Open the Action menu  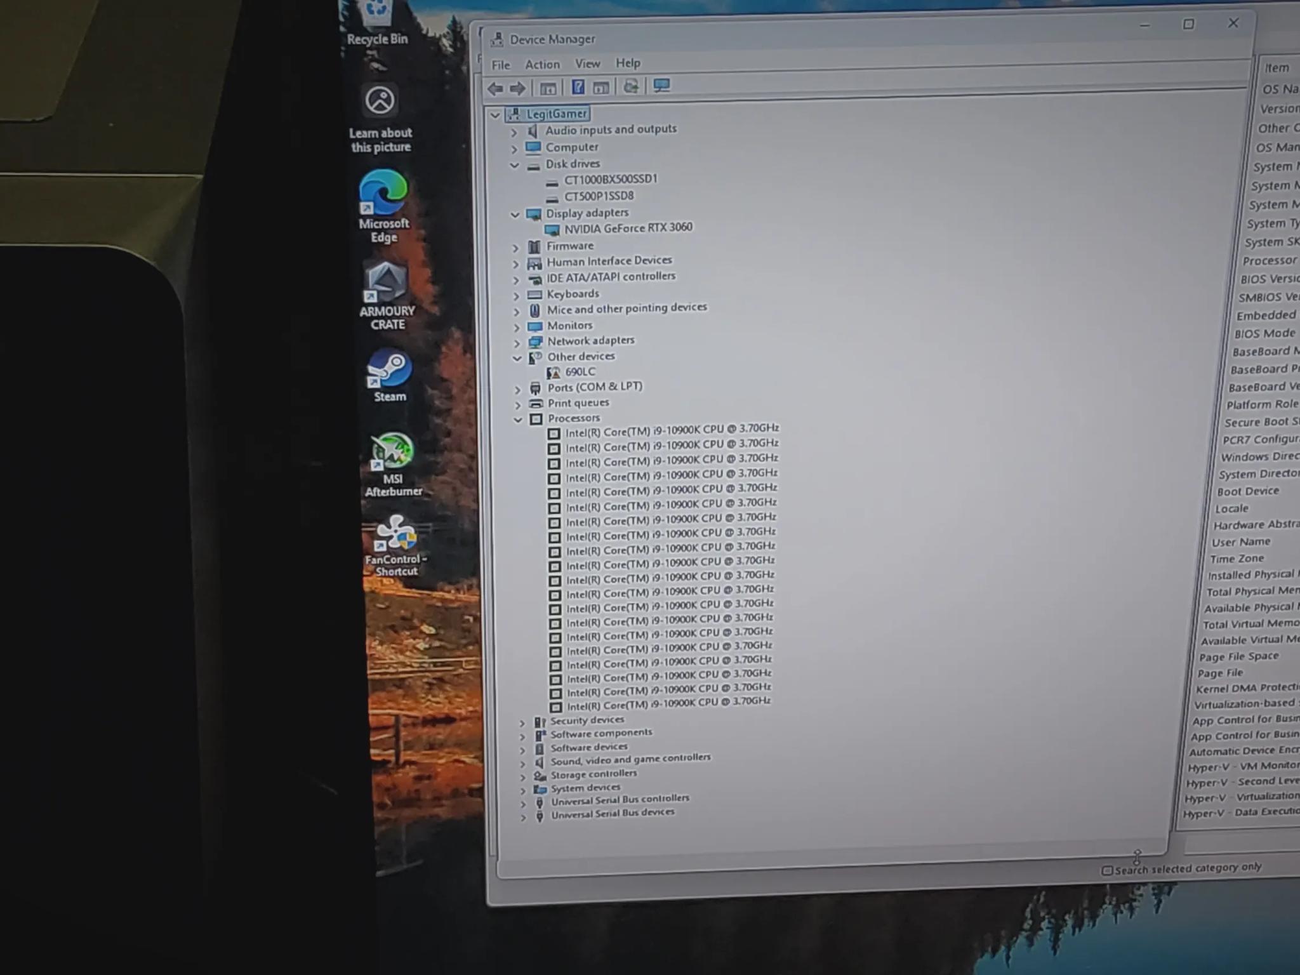542,64
